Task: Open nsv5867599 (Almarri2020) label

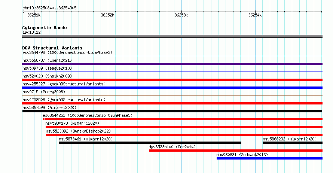Action: (x=49, y=107)
